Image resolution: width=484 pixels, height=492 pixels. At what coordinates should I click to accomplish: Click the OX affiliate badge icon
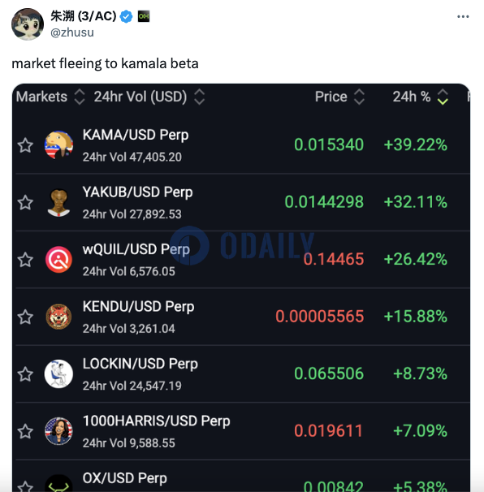pos(144,16)
